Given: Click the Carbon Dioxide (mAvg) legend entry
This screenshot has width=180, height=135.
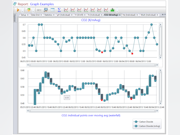Looking at the screenshot, I should [x=147, y=126].
